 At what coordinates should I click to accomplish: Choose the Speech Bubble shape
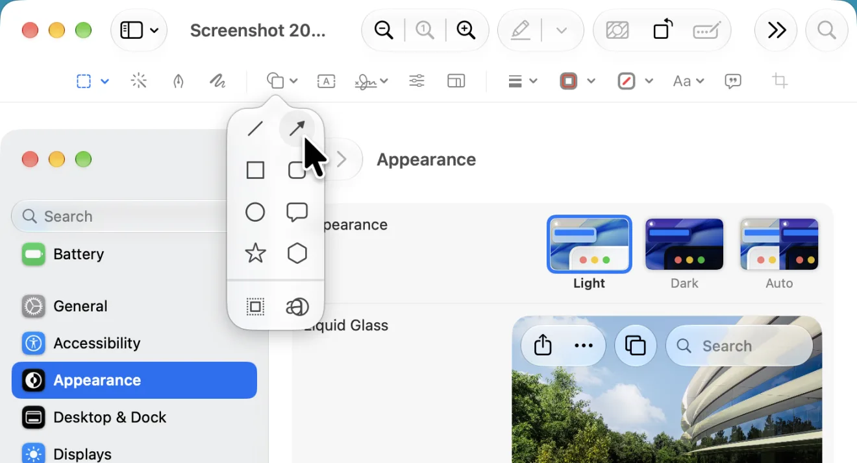[297, 212]
